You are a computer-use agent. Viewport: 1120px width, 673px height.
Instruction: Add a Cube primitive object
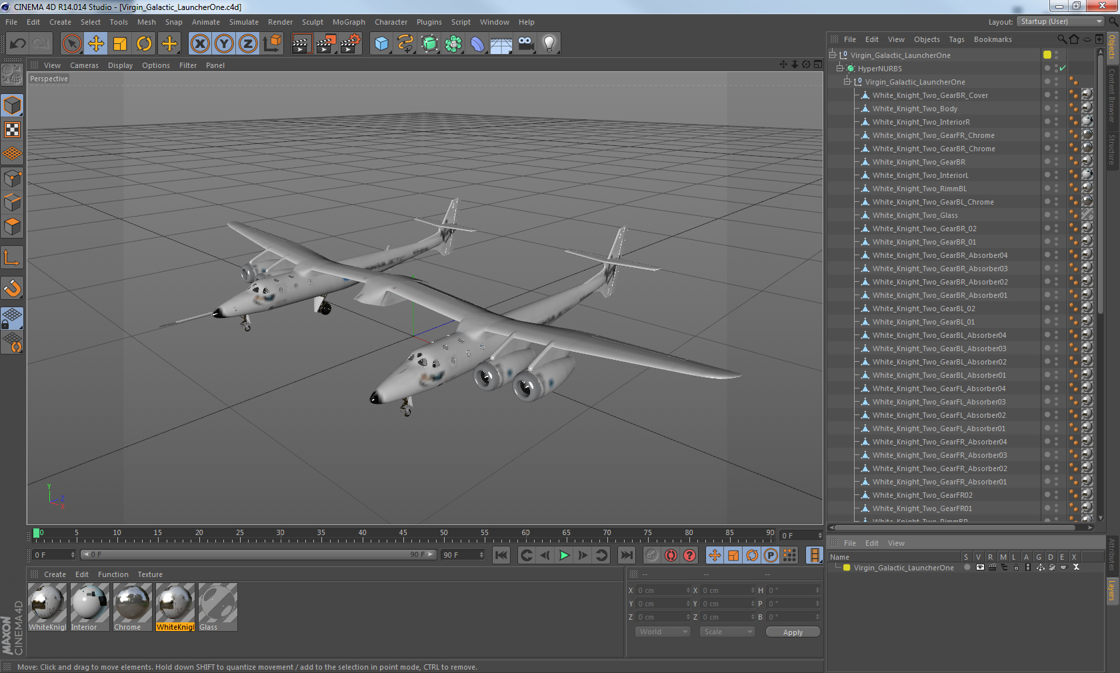pyautogui.click(x=381, y=44)
